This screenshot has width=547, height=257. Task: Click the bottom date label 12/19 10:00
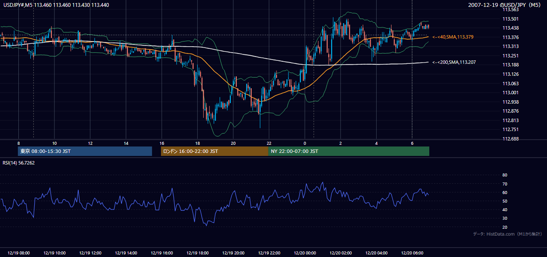click(x=54, y=253)
